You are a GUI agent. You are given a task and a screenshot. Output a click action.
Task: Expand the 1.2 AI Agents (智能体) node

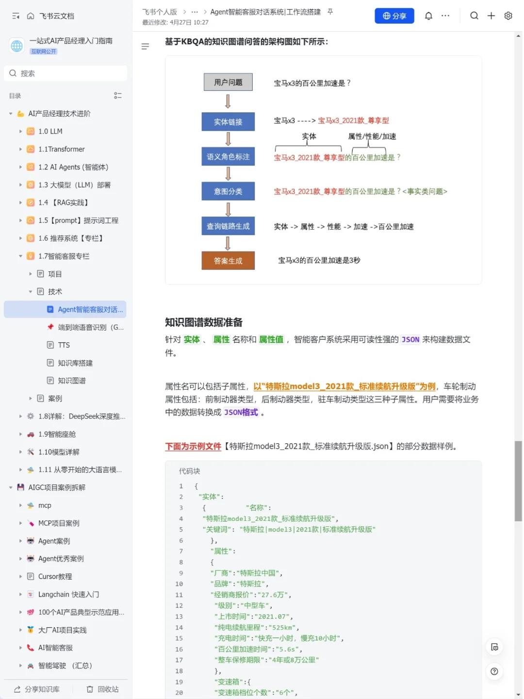(x=20, y=167)
